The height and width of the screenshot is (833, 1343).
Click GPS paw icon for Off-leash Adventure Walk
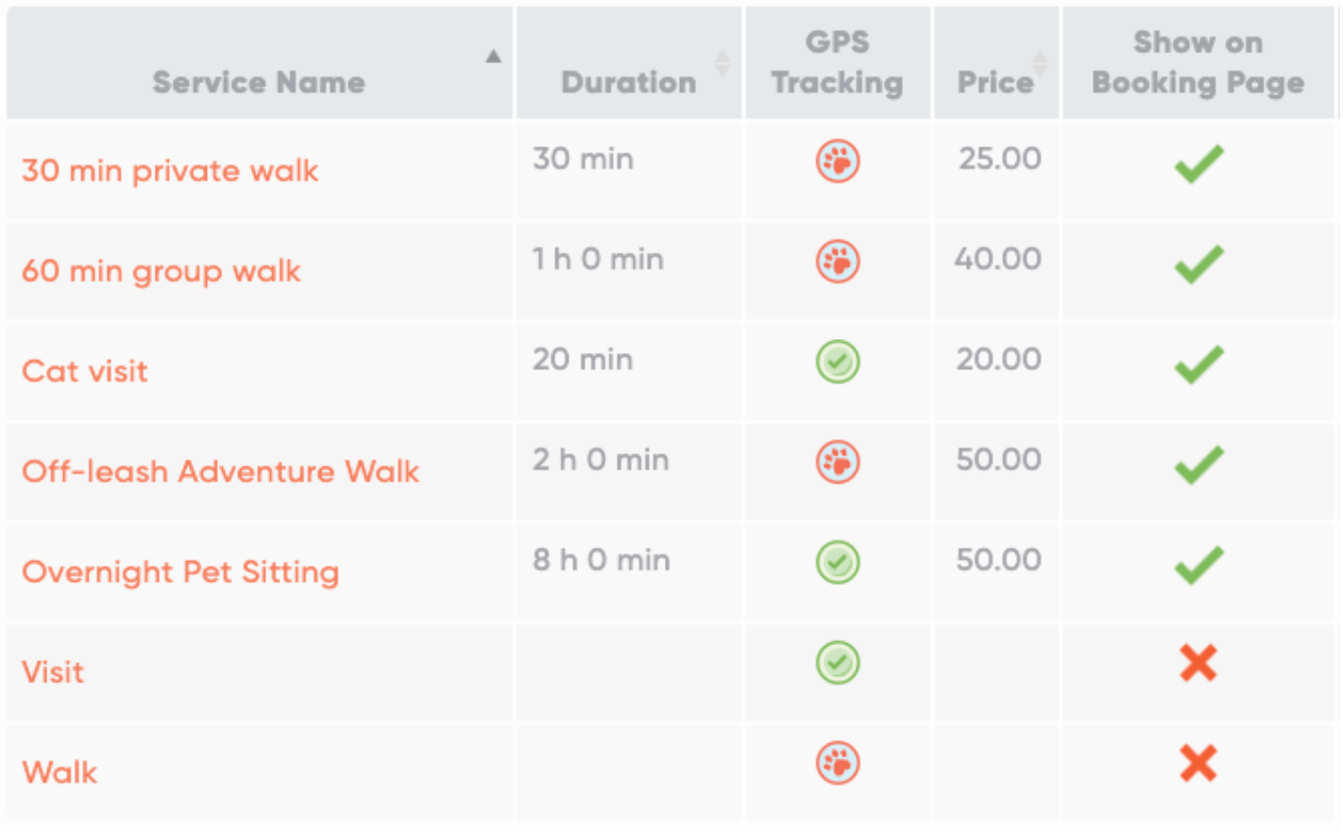(837, 463)
